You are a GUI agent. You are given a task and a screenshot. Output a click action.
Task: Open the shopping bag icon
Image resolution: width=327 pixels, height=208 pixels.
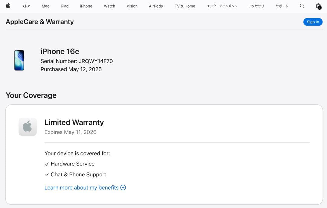click(x=318, y=6)
